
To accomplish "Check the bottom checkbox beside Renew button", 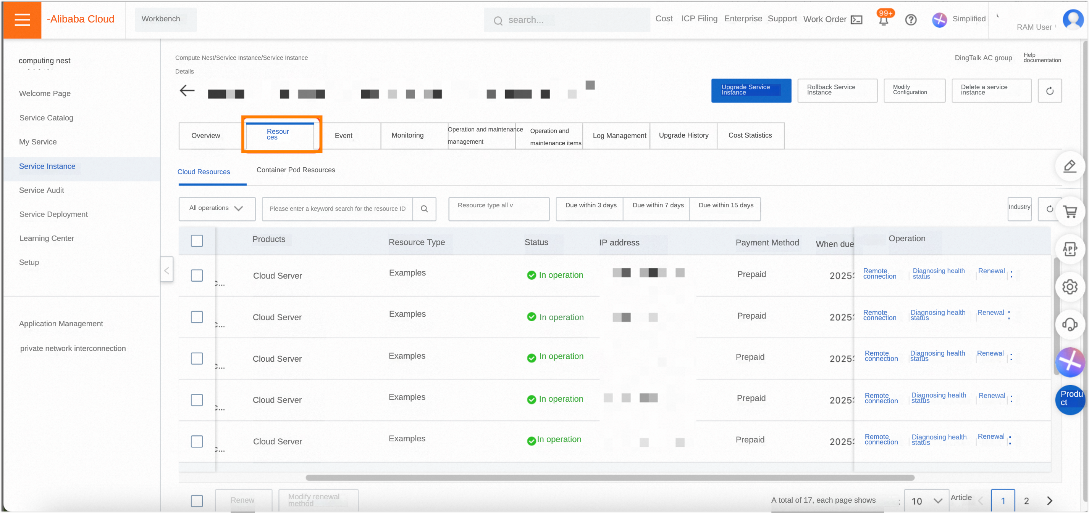I will 197,501.
